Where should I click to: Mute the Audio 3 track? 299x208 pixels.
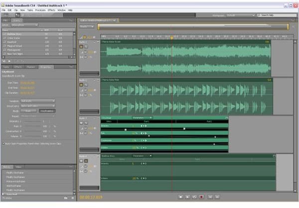pyautogui.click(x=81, y=123)
